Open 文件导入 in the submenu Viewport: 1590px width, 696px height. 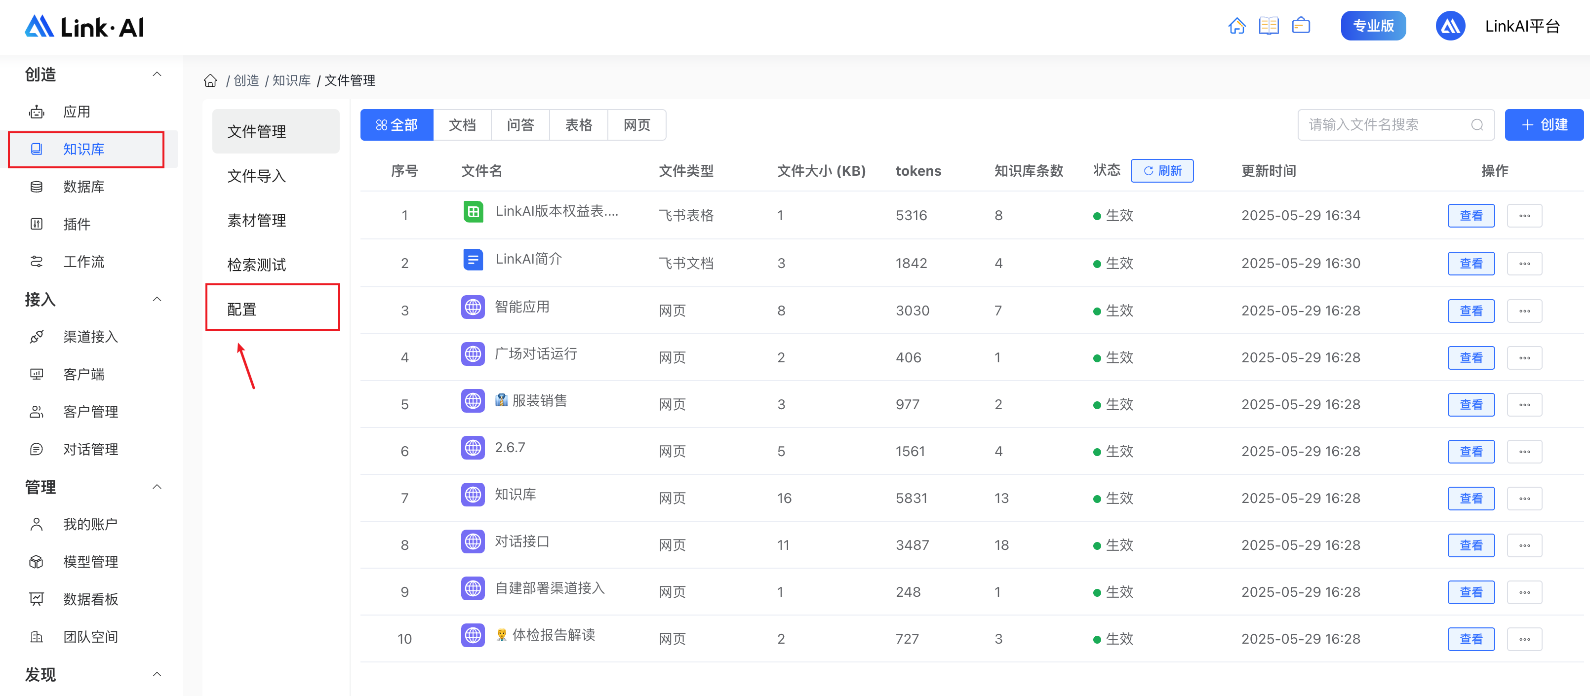(276, 176)
